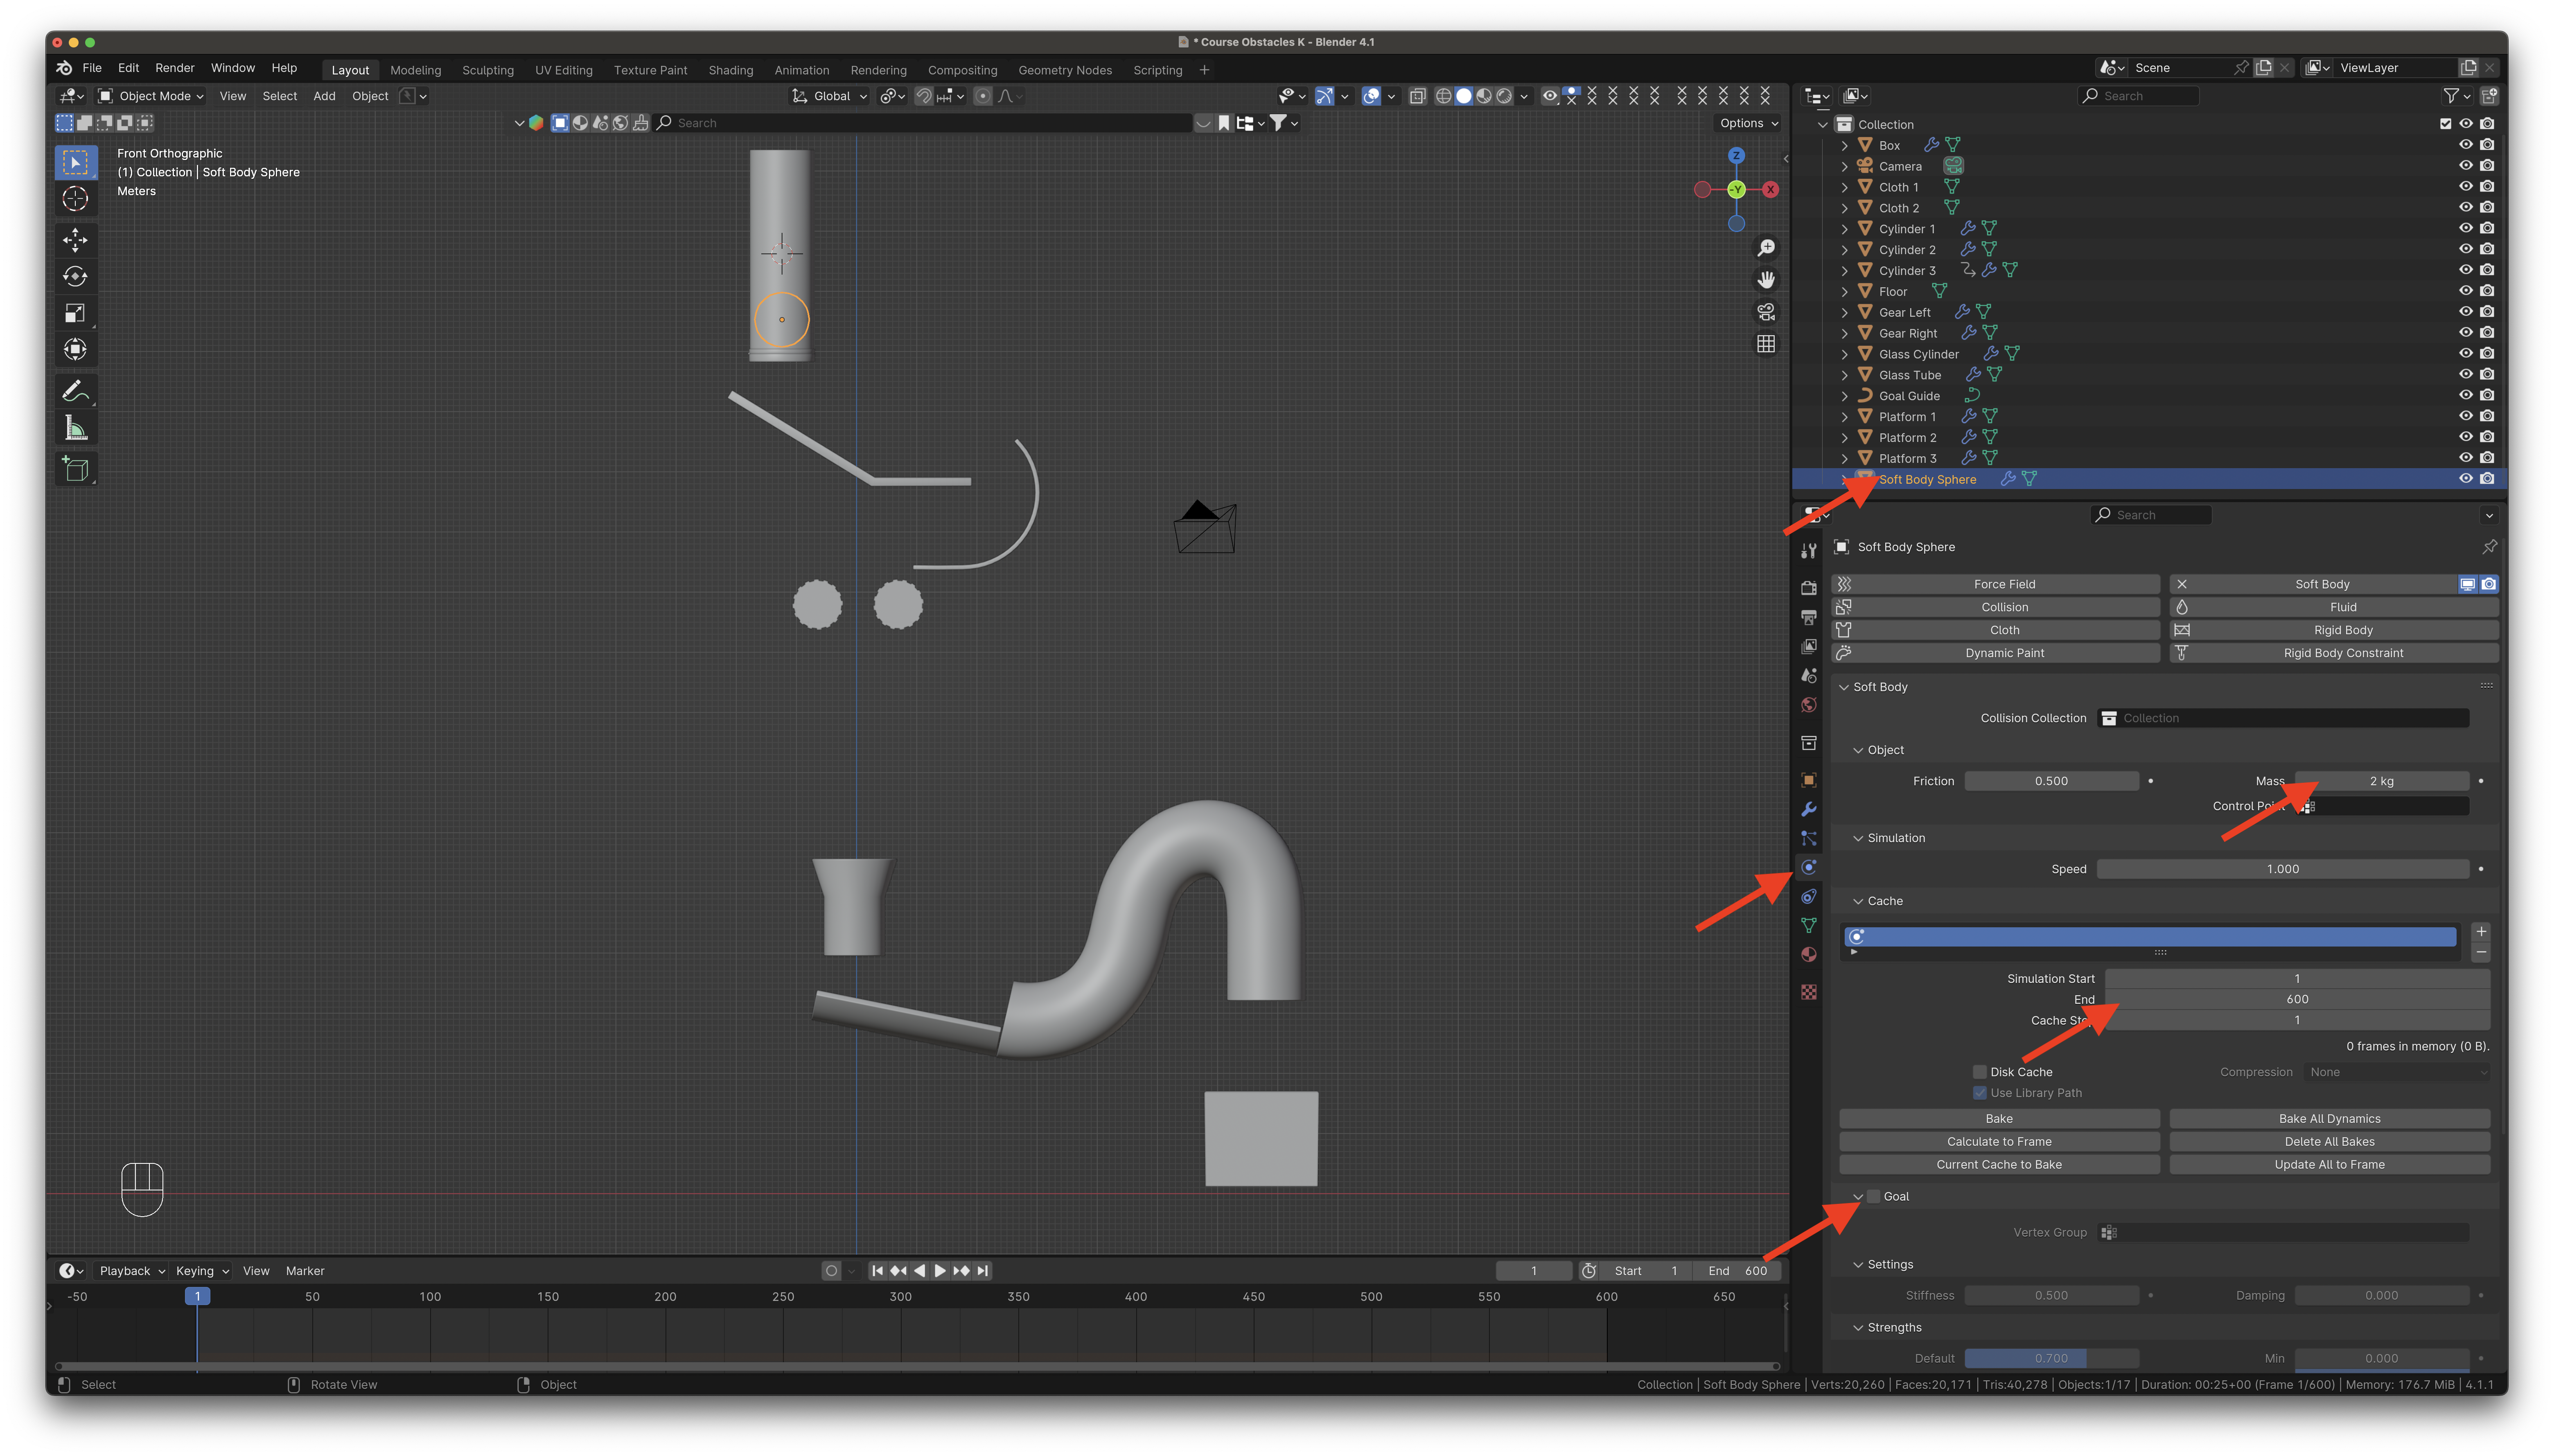This screenshot has height=1456, width=2554.
Task: Open the Global transform orientation dropdown
Action: click(x=830, y=96)
